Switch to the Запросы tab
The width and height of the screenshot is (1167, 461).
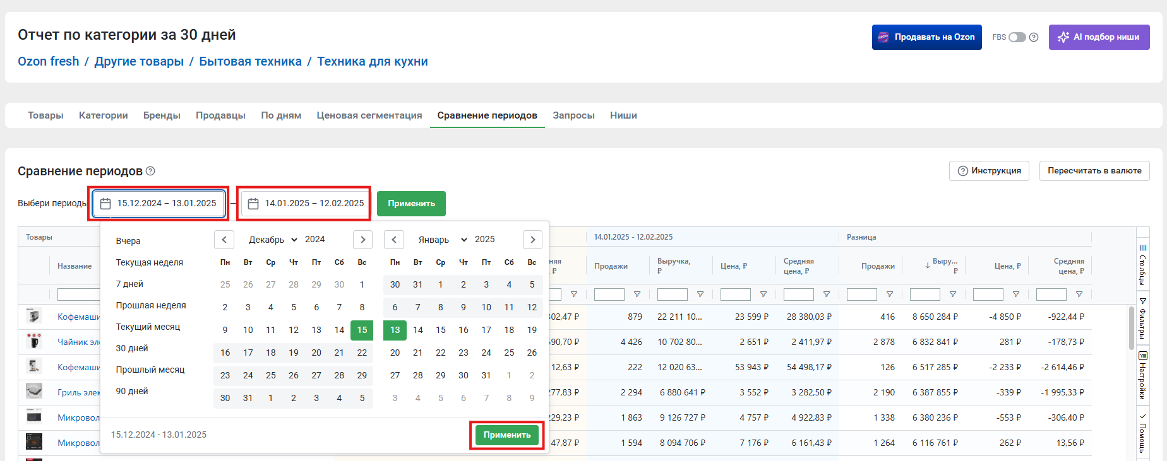click(x=573, y=115)
